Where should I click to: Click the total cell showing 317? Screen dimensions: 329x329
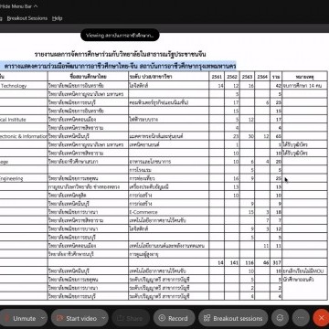pos(276,262)
